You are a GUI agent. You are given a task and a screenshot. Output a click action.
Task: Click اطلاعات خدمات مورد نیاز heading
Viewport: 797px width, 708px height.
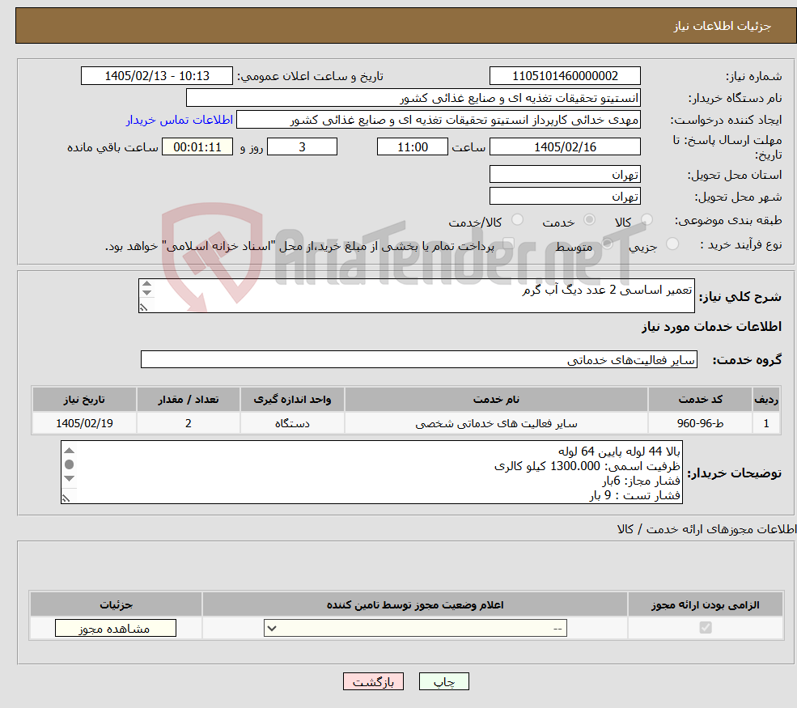711,326
